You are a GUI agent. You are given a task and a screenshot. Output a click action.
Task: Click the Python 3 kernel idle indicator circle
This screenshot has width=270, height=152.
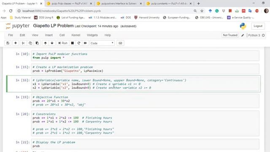263,35
